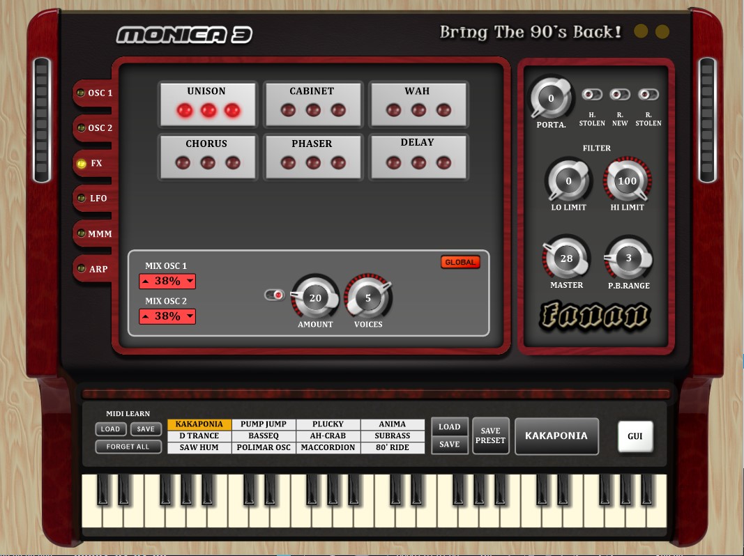The width and height of the screenshot is (744, 556).
Task: Toggle the switch beside Amount knob
Action: click(275, 295)
